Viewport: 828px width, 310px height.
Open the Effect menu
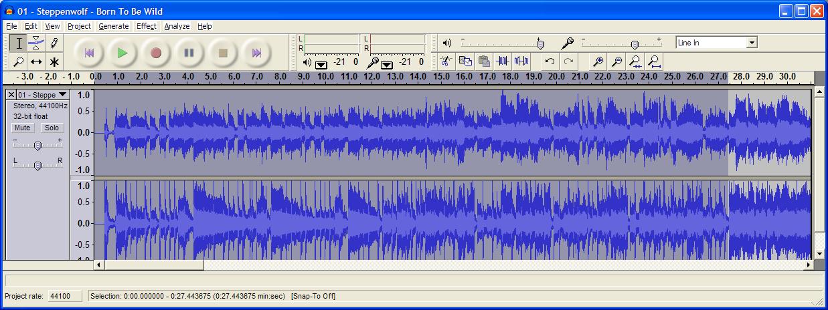147,26
